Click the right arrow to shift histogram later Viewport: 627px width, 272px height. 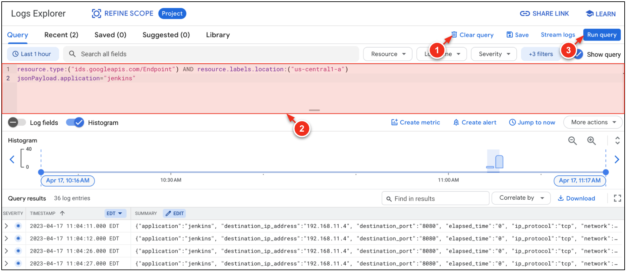[x=617, y=159]
